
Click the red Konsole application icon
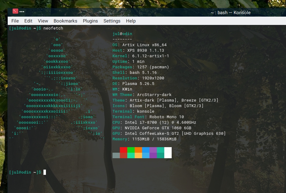click(x=15, y=11)
